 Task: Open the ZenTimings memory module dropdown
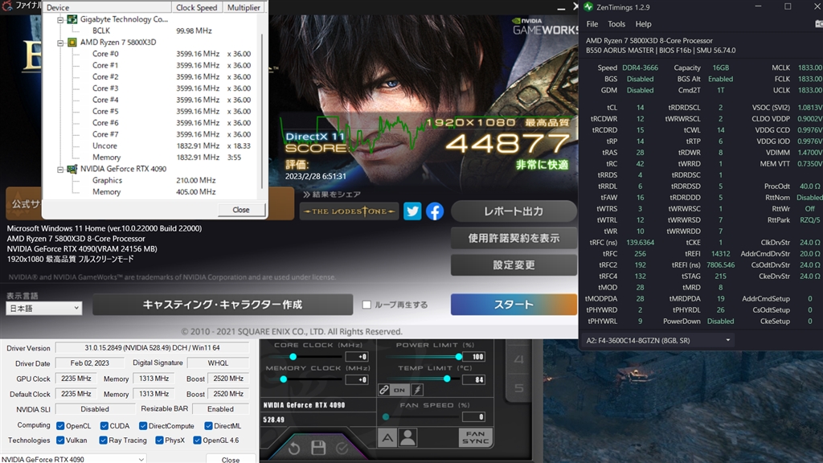pos(658,340)
